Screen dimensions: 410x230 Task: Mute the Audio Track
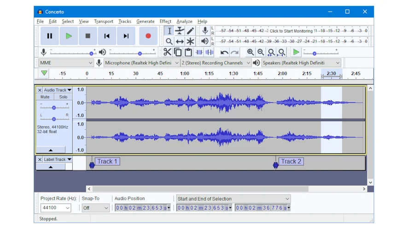click(x=45, y=97)
